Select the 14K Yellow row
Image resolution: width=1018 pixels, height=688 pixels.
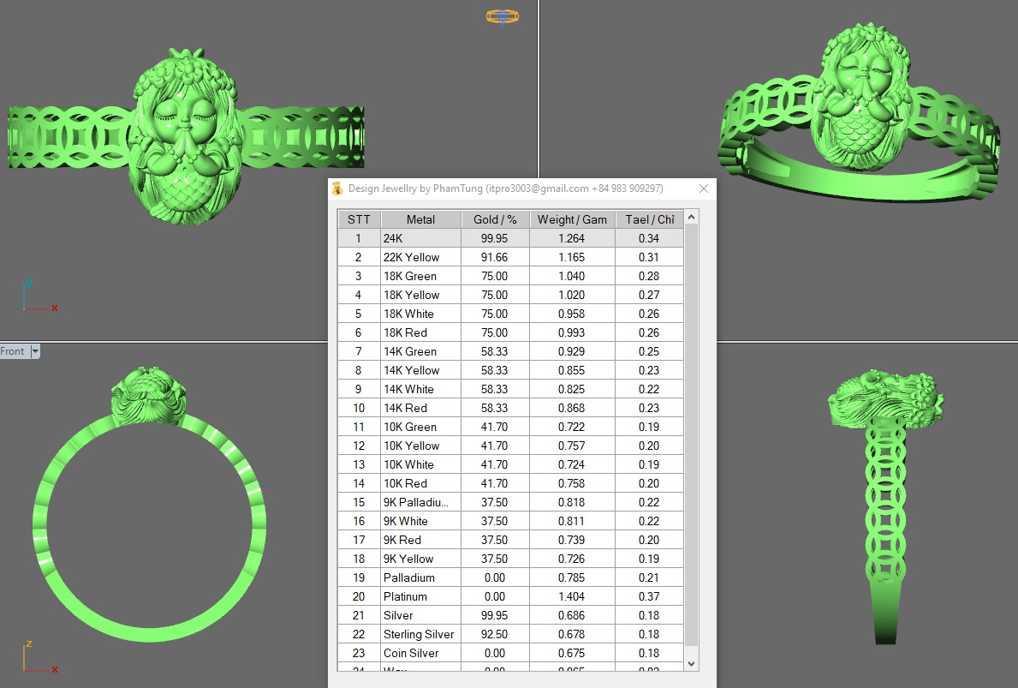point(510,370)
